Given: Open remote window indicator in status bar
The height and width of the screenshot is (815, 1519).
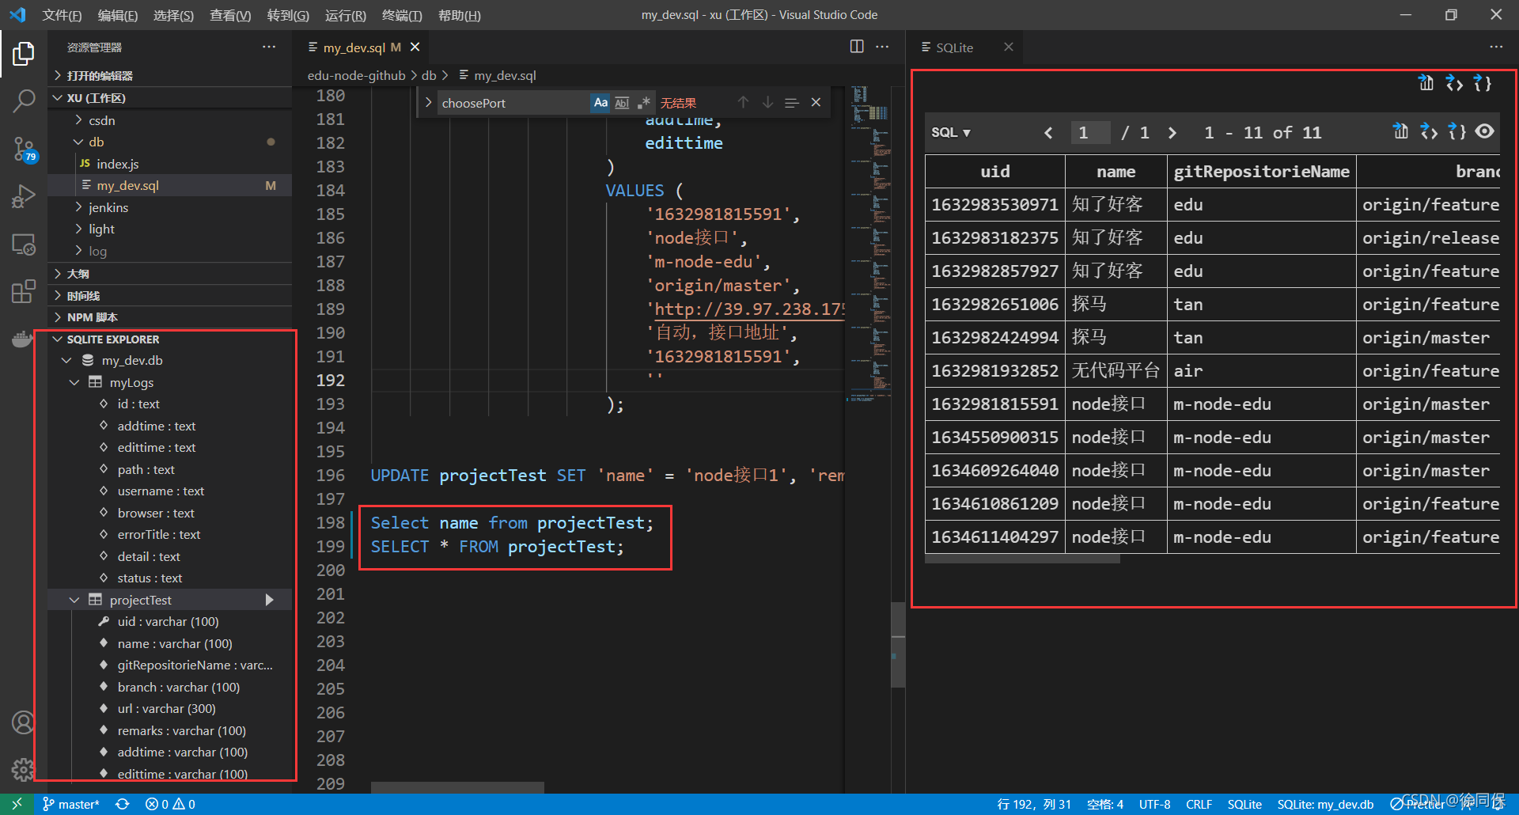Looking at the screenshot, I should (17, 804).
